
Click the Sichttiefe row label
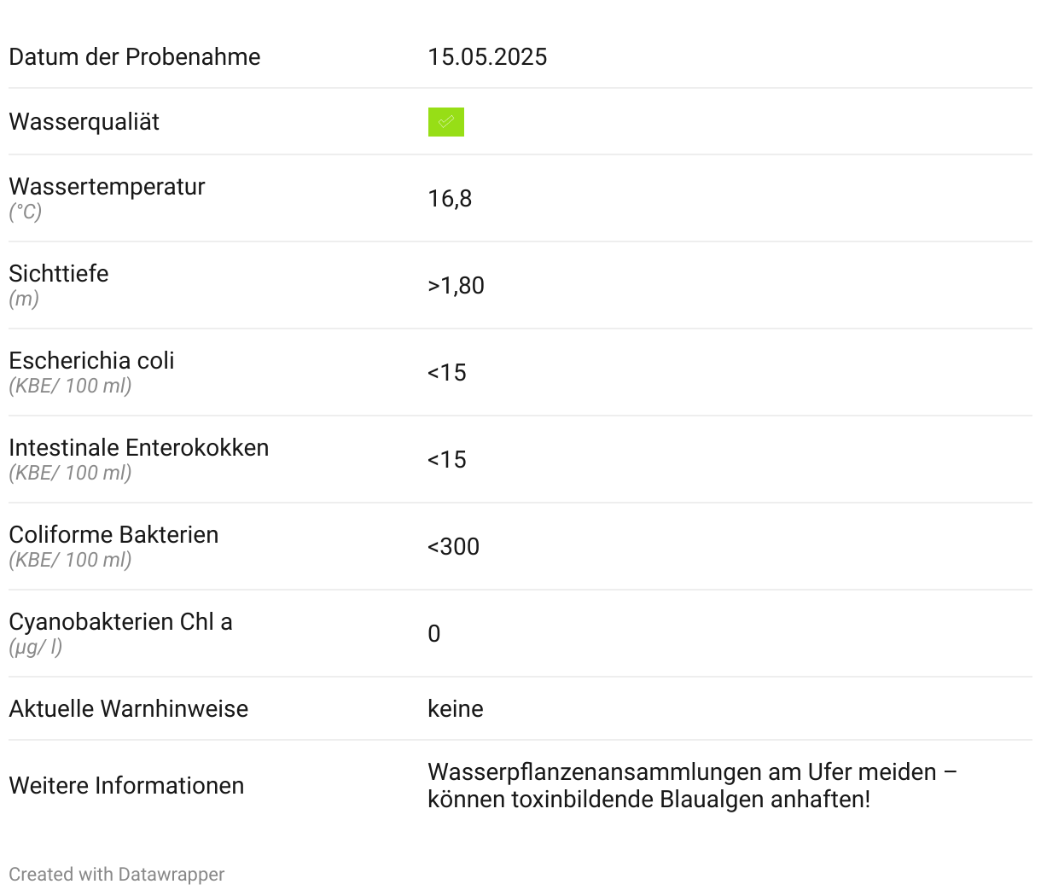click(59, 274)
